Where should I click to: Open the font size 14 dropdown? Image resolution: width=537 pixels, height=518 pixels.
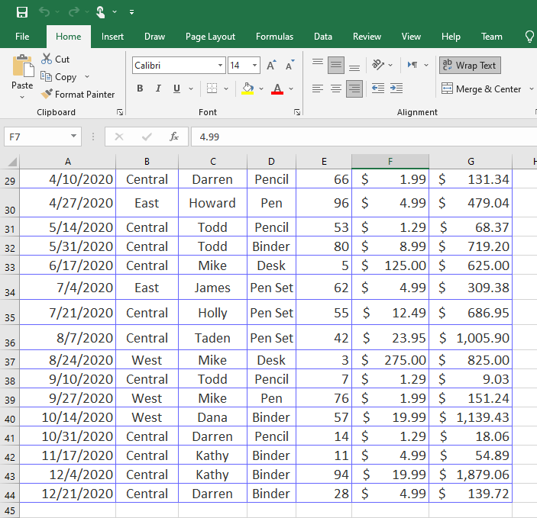point(254,66)
